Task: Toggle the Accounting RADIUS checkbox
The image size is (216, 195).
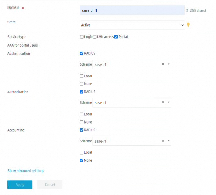Action: point(81,130)
